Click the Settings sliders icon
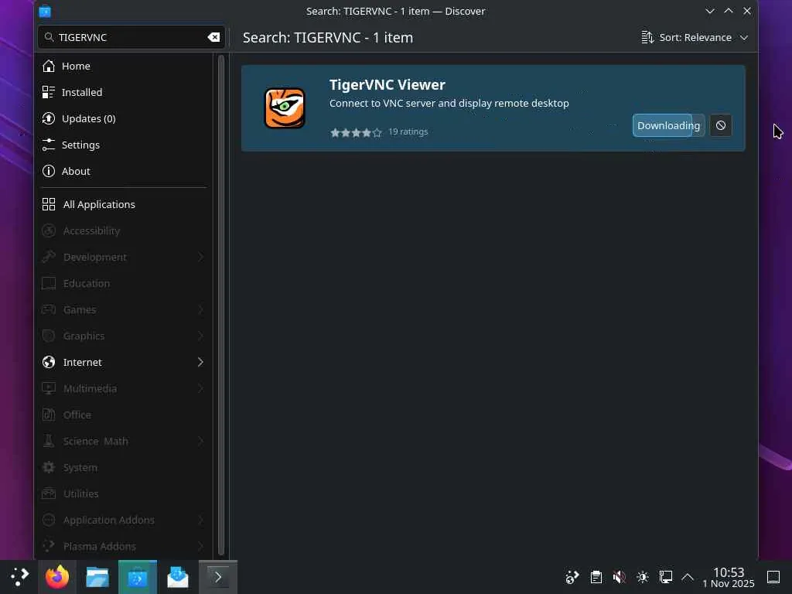This screenshot has width=792, height=594. click(x=49, y=145)
